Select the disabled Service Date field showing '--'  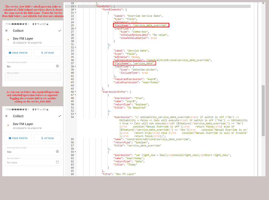coord(33,77)
